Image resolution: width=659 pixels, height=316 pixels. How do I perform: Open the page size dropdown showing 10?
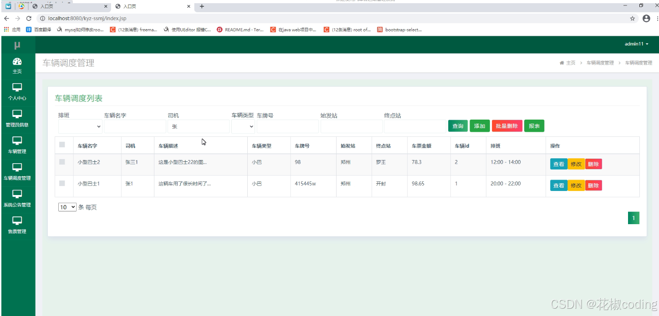tap(67, 207)
